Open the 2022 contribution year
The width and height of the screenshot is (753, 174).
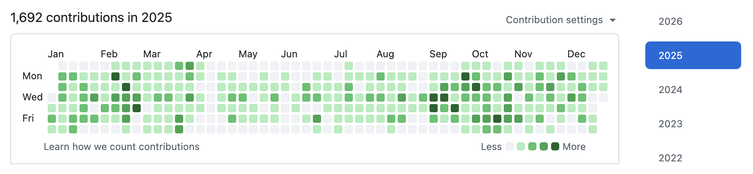(670, 158)
